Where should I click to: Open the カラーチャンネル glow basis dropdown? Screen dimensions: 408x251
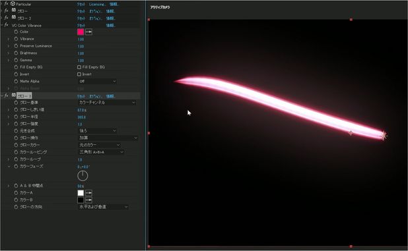(x=107, y=103)
